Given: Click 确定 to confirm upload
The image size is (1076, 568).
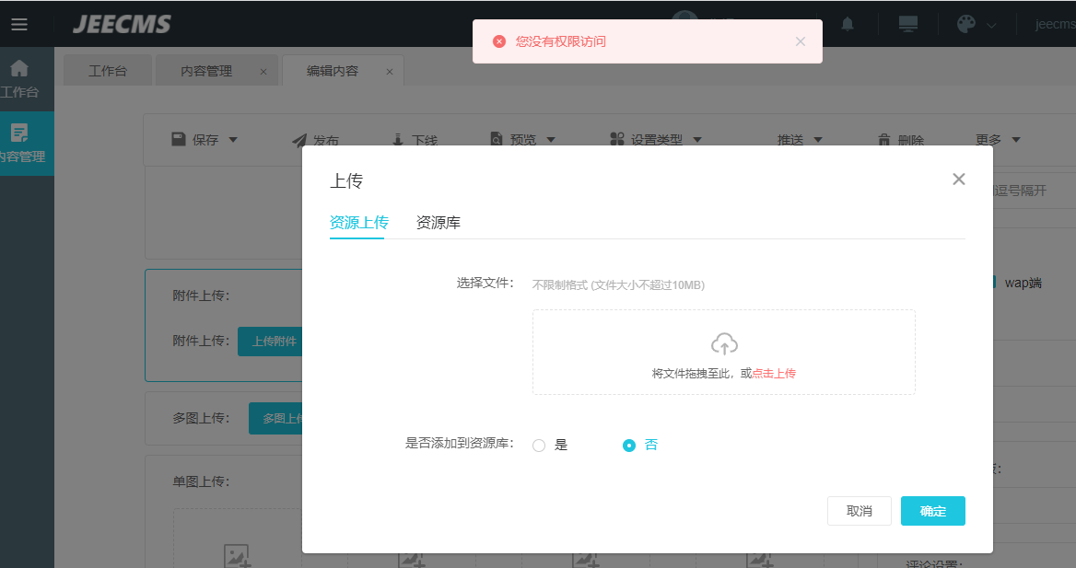Looking at the screenshot, I should pos(932,511).
